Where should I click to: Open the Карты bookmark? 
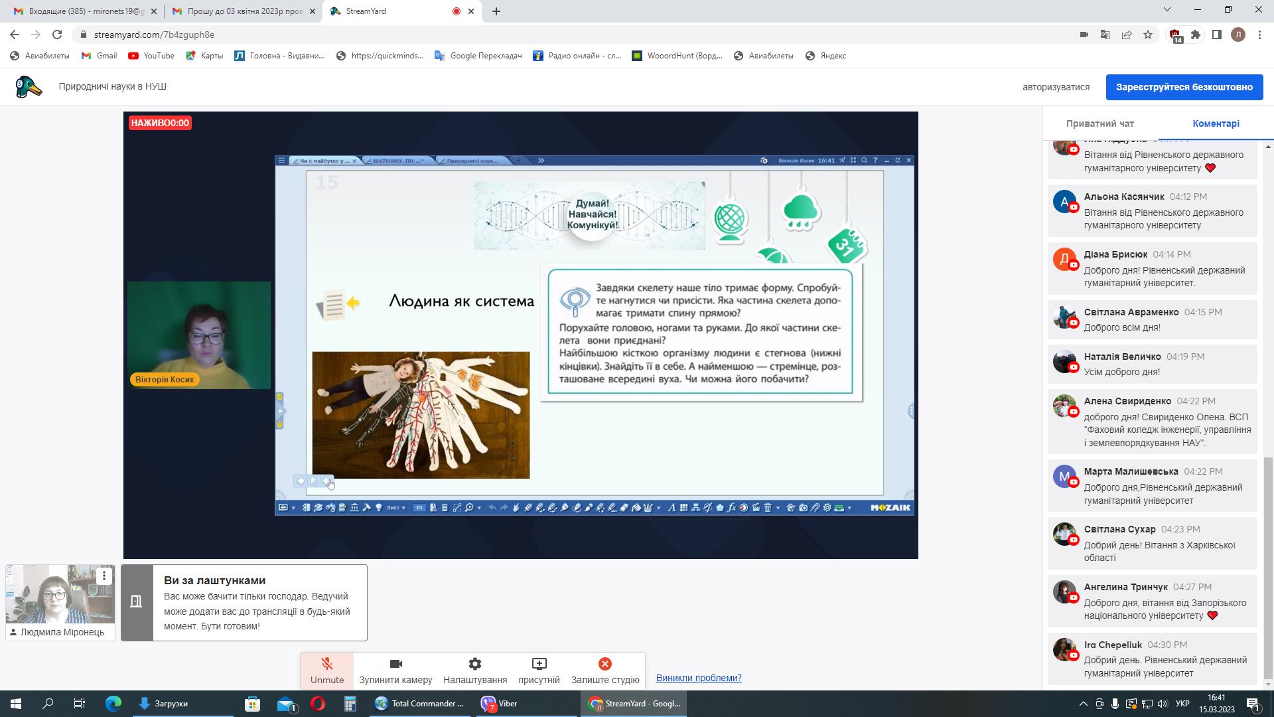tap(204, 56)
